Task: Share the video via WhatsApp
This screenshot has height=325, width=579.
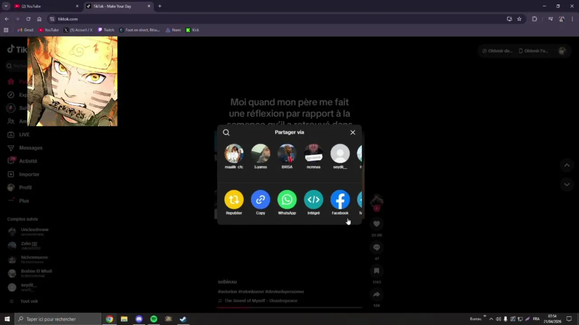Action: click(287, 200)
